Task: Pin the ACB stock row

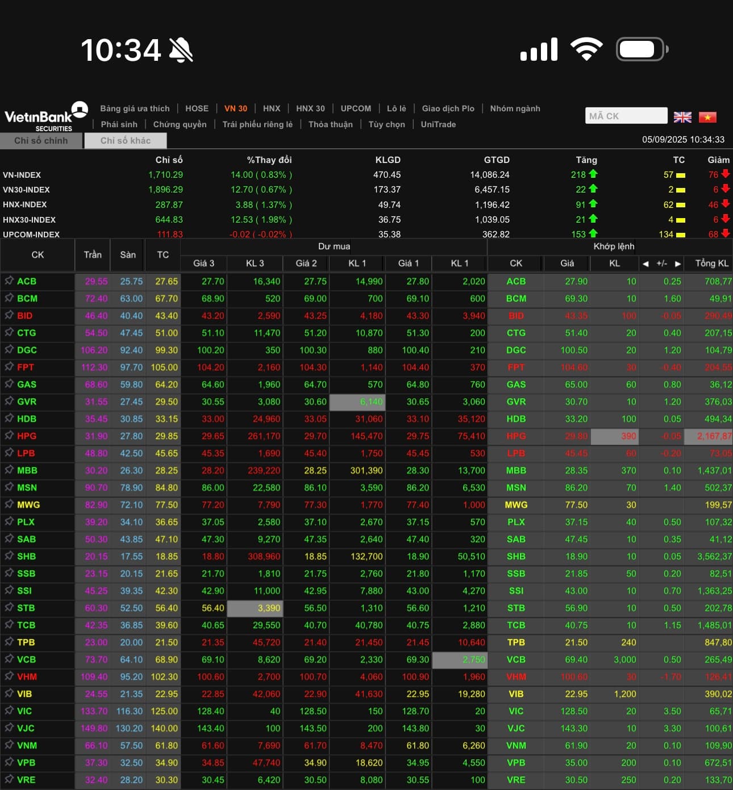Action: click(9, 281)
